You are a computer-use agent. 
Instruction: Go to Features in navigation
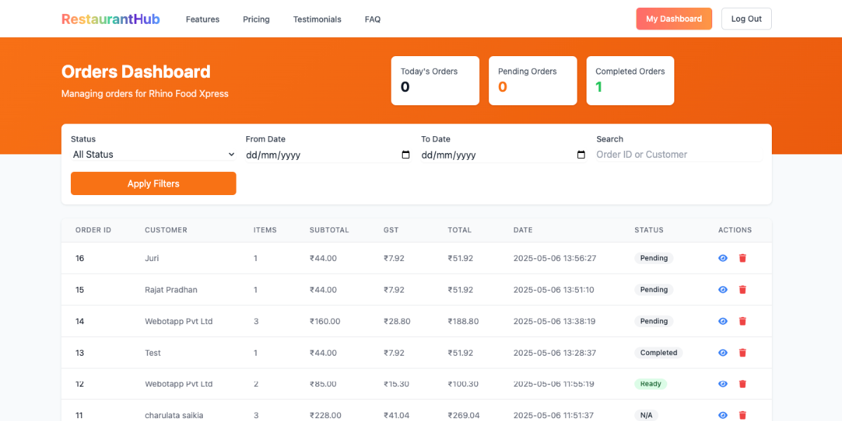coord(202,19)
